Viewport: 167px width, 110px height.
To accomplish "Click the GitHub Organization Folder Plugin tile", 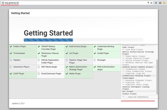I will tap(51, 61).
